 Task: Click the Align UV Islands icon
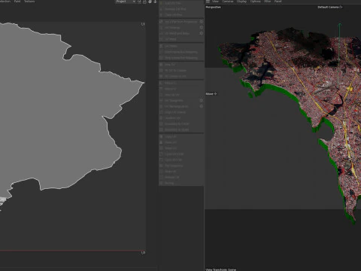(162, 112)
